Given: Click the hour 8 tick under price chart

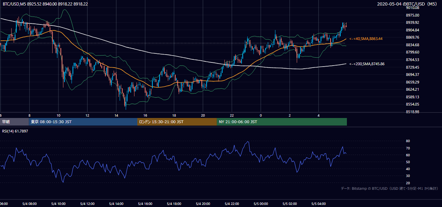Looking at the screenshot, I should click(x=29, y=115).
